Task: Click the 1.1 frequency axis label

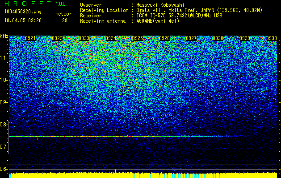Action: coord(4,58)
